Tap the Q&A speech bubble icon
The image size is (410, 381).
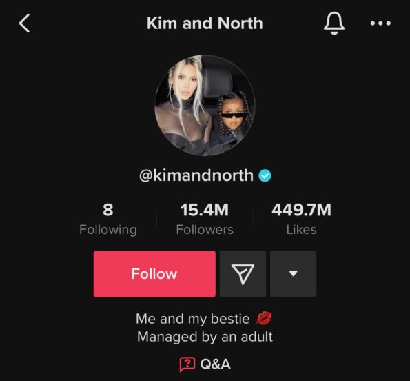tap(187, 364)
